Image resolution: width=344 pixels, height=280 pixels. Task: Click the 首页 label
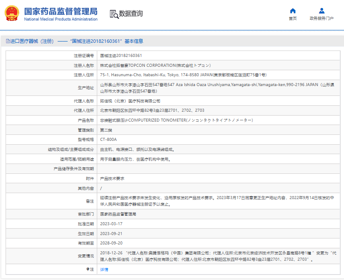293,18
